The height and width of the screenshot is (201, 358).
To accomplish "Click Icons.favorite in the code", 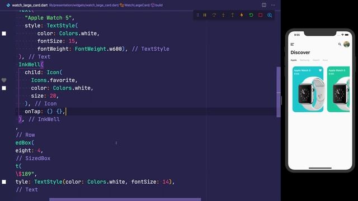I will coord(53,80).
